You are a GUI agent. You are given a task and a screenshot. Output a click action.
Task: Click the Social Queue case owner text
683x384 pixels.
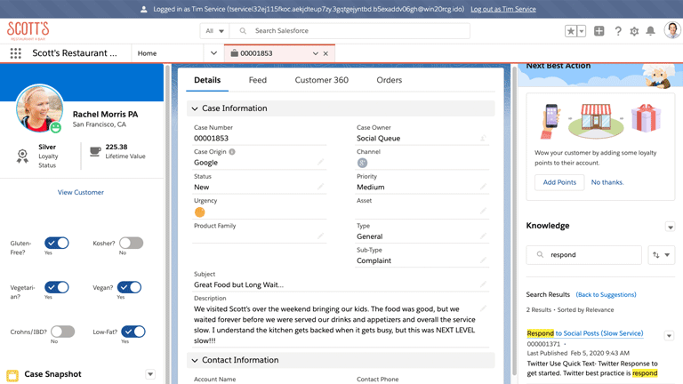[378, 138]
